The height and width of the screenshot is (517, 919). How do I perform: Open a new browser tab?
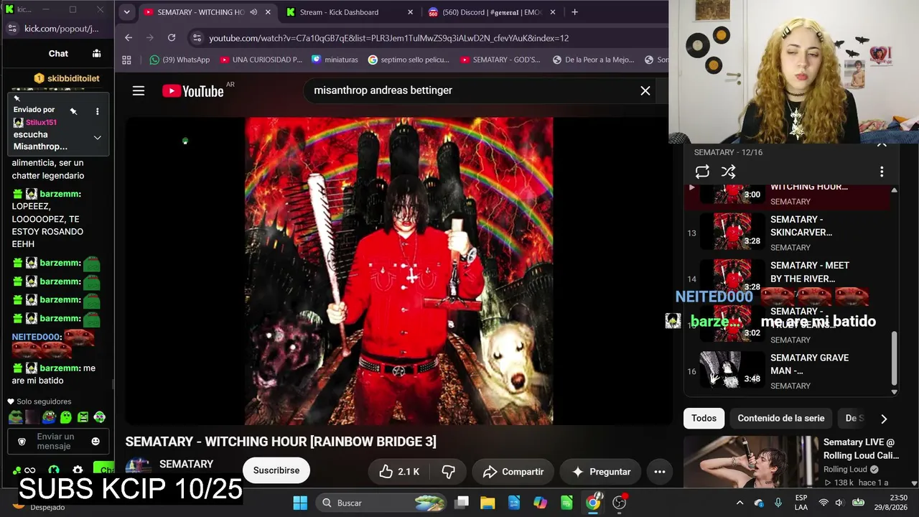(x=574, y=12)
